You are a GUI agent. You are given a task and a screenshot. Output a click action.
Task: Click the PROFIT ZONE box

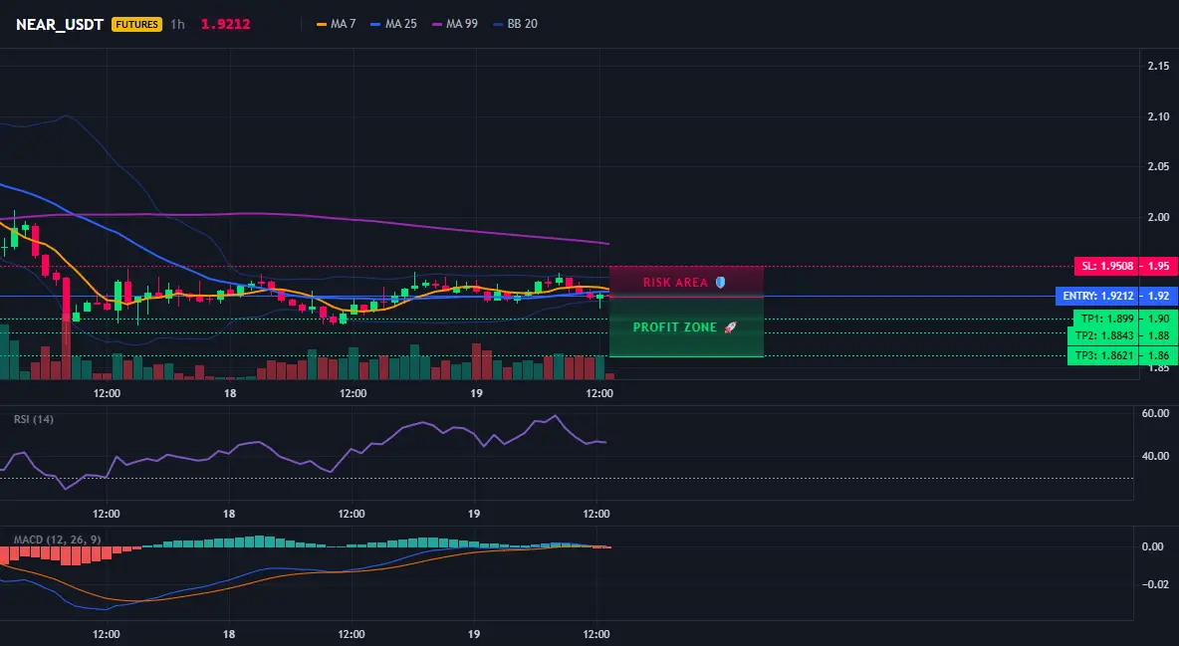[x=686, y=327]
